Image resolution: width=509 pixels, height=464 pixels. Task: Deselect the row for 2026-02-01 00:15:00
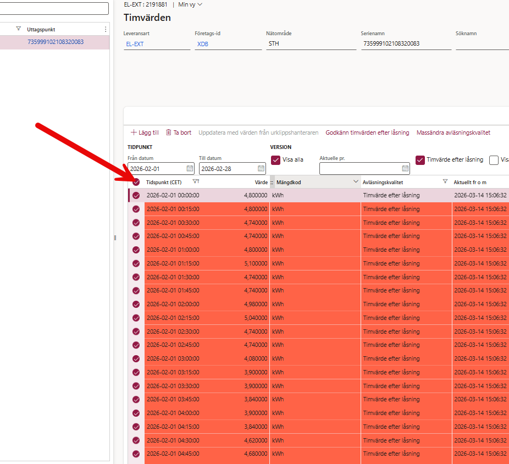click(136, 209)
